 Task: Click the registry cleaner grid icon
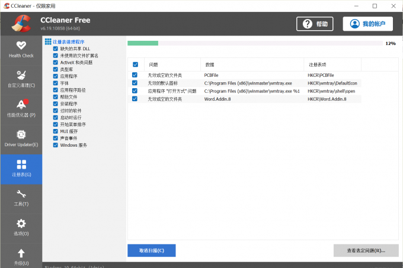[x=48, y=41]
